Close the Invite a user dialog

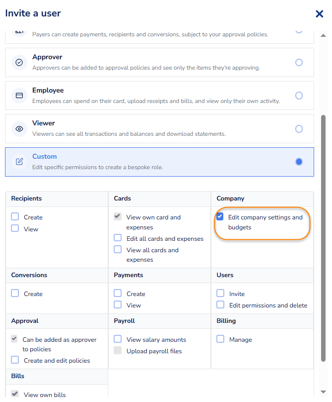(x=319, y=13)
